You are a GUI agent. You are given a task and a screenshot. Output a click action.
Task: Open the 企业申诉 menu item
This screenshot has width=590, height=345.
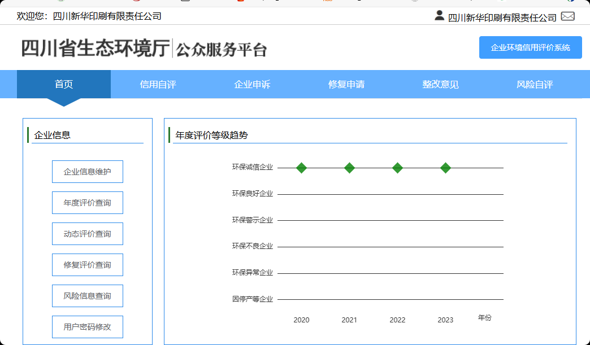pyautogui.click(x=252, y=85)
